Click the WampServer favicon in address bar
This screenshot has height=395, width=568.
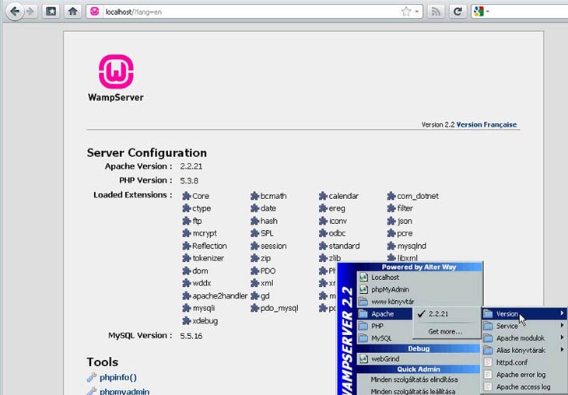(95, 12)
